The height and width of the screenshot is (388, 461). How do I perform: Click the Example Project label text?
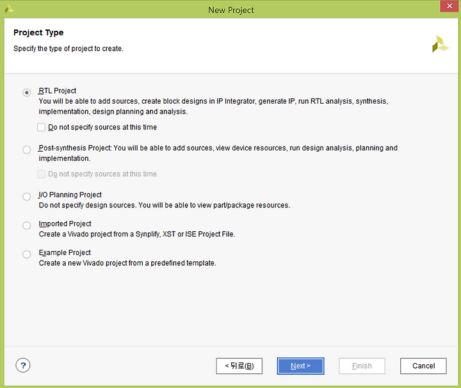point(65,252)
